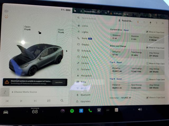Tap the music note media thumbnail

[x=5, y=92]
